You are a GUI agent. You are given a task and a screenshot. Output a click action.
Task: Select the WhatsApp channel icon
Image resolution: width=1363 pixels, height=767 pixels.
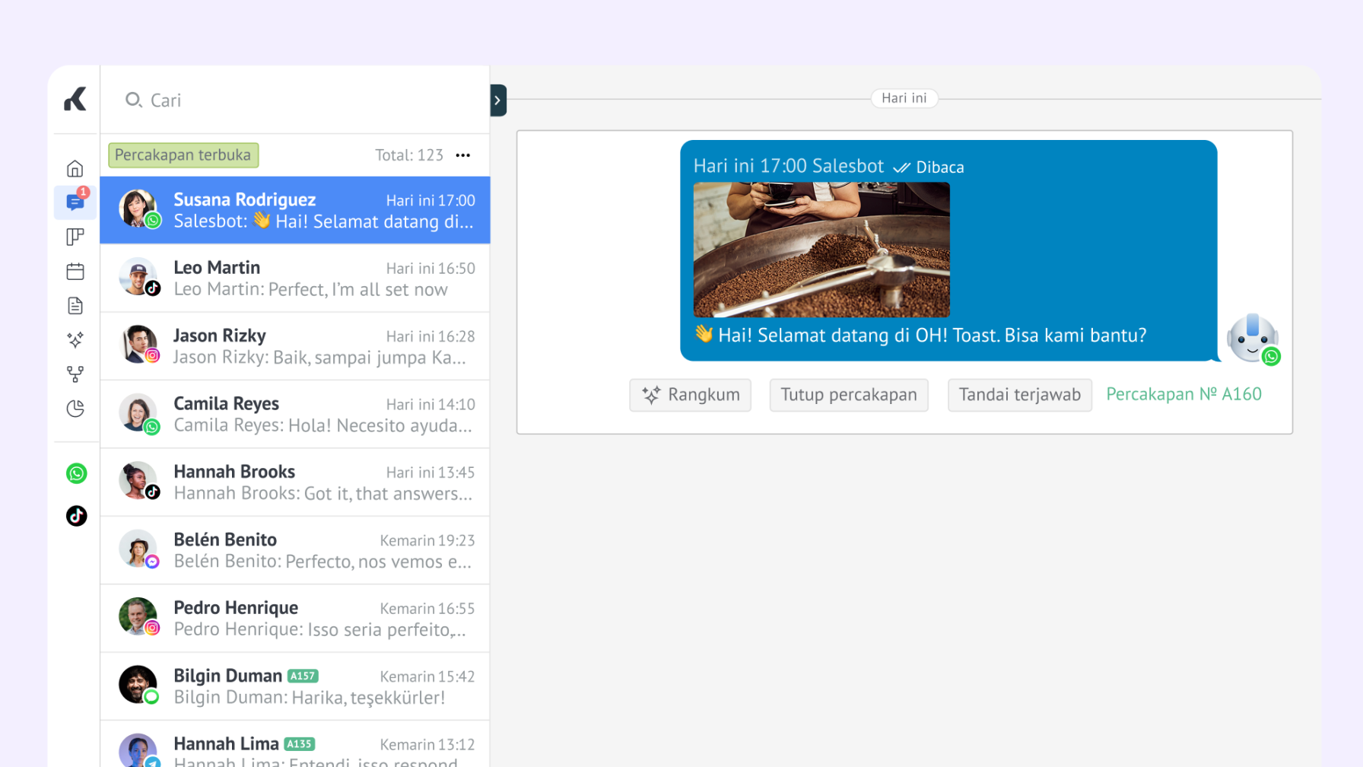(76, 473)
